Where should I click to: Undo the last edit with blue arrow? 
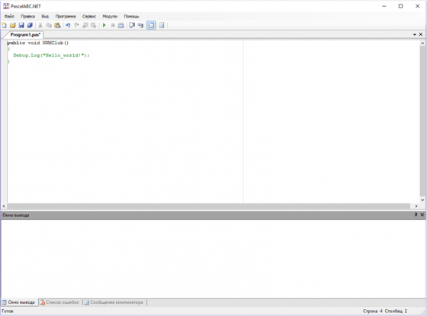point(68,25)
